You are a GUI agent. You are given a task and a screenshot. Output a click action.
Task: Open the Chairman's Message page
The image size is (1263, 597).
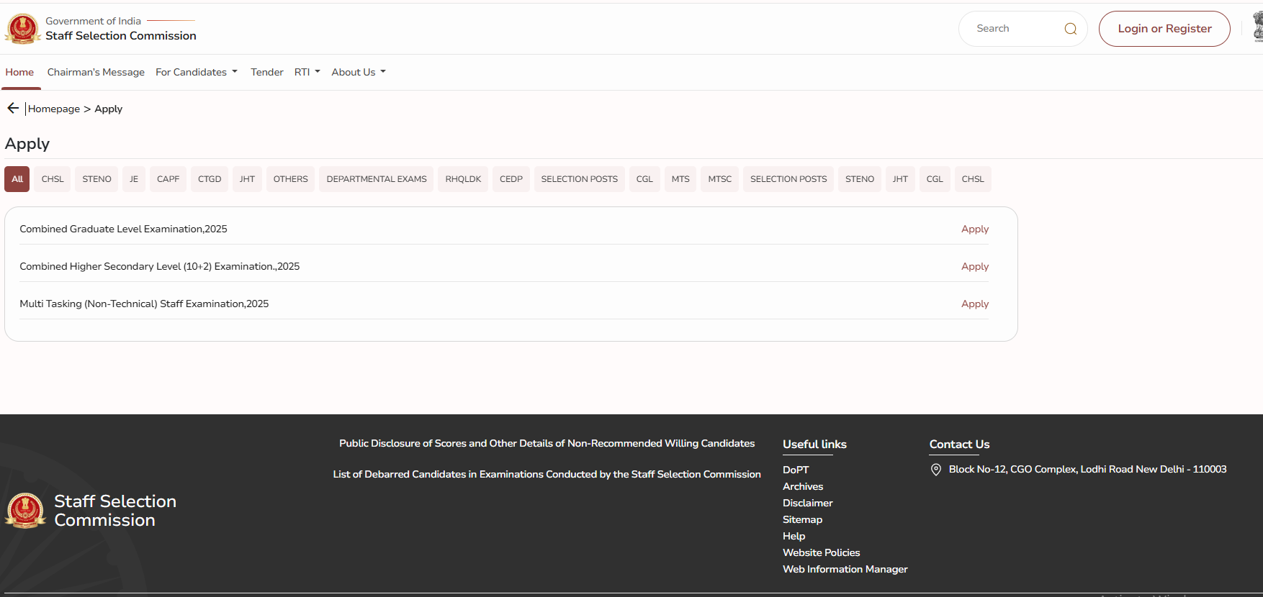pos(96,72)
